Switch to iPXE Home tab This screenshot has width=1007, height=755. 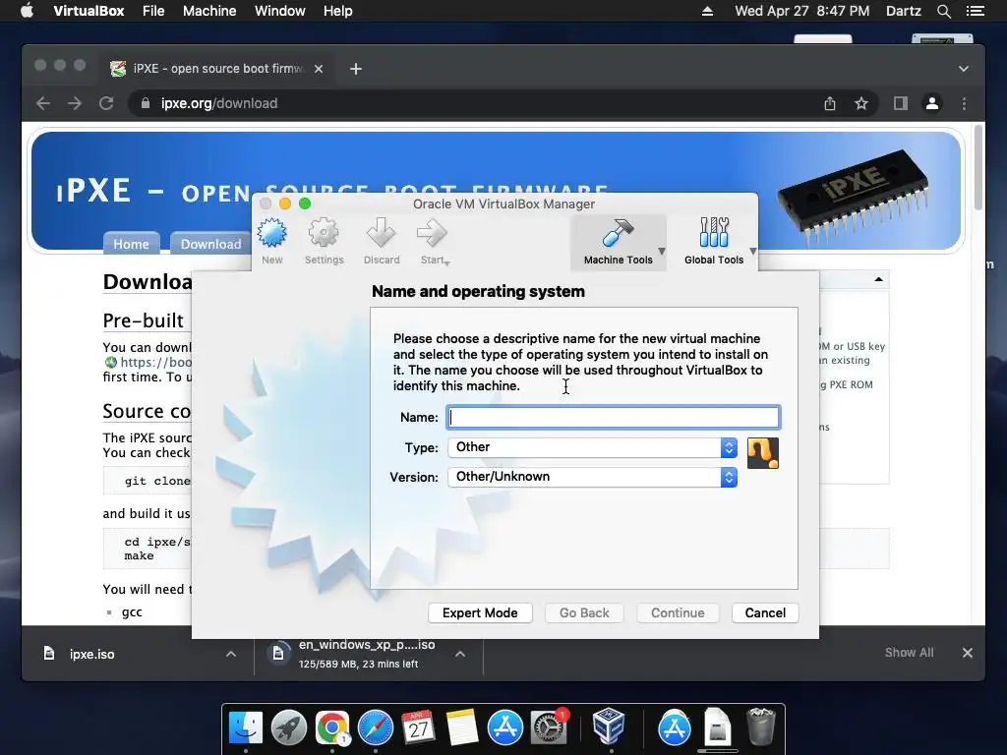(x=131, y=244)
